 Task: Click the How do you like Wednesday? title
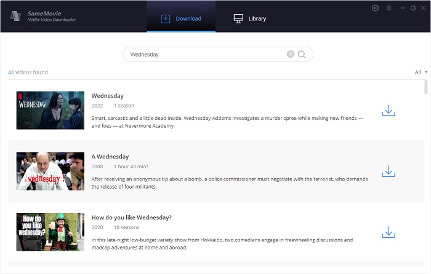(x=131, y=217)
